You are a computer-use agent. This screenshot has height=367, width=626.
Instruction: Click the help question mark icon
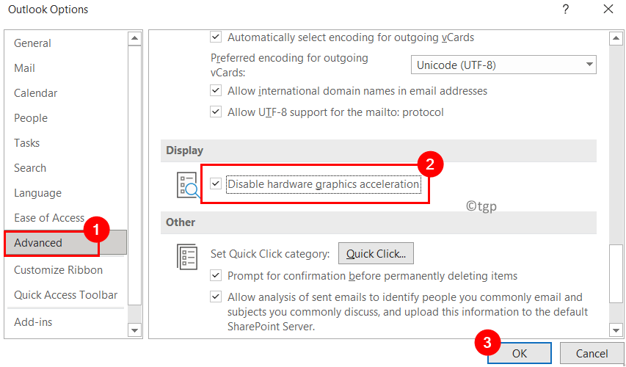pos(565,10)
